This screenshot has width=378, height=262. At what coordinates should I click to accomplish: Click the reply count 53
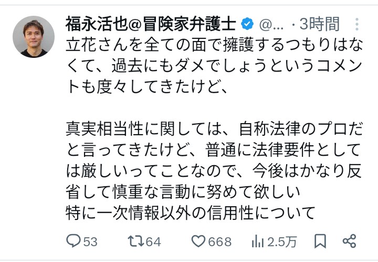pos(90,242)
